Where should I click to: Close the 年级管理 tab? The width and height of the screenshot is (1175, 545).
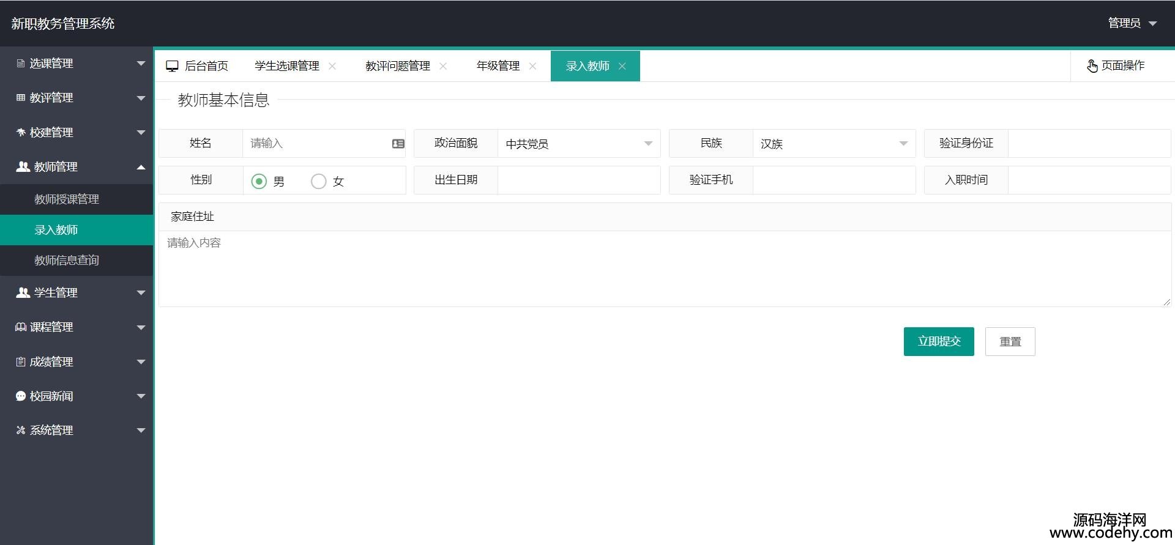tap(532, 66)
